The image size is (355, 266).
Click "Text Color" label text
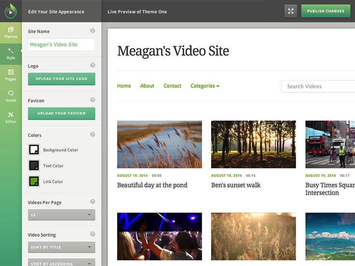[53, 166]
